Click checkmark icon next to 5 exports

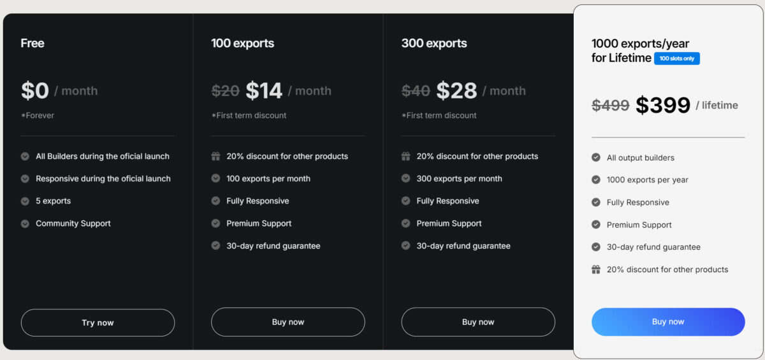pyautogui.click(x=25, y=201)
